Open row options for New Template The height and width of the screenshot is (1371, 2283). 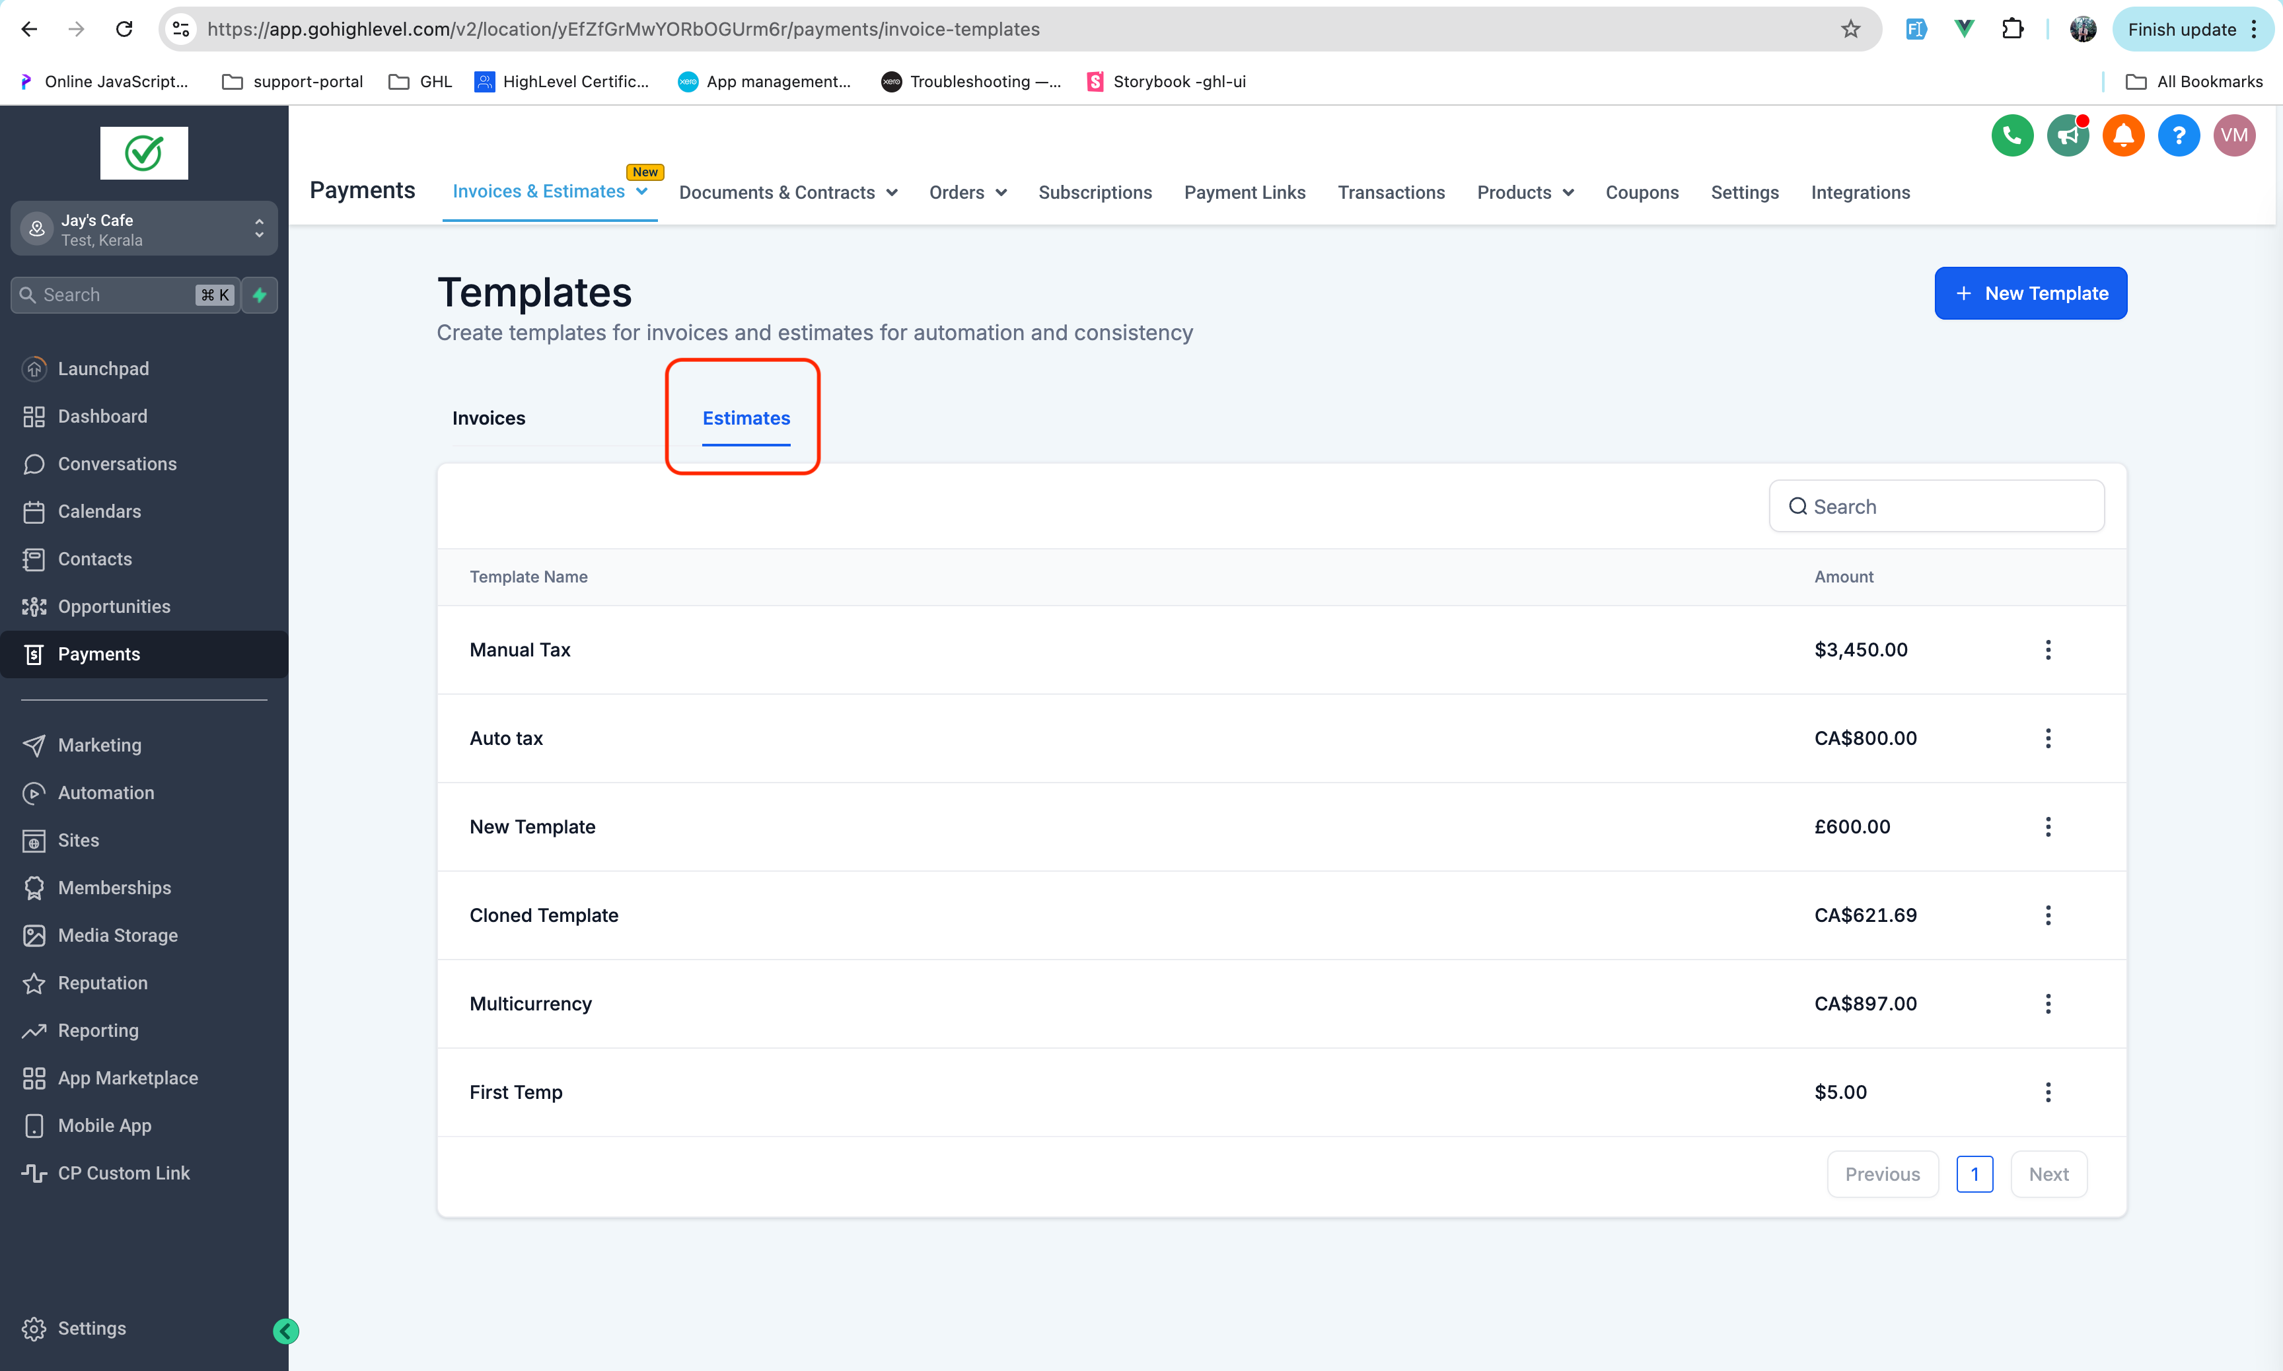2047,827
